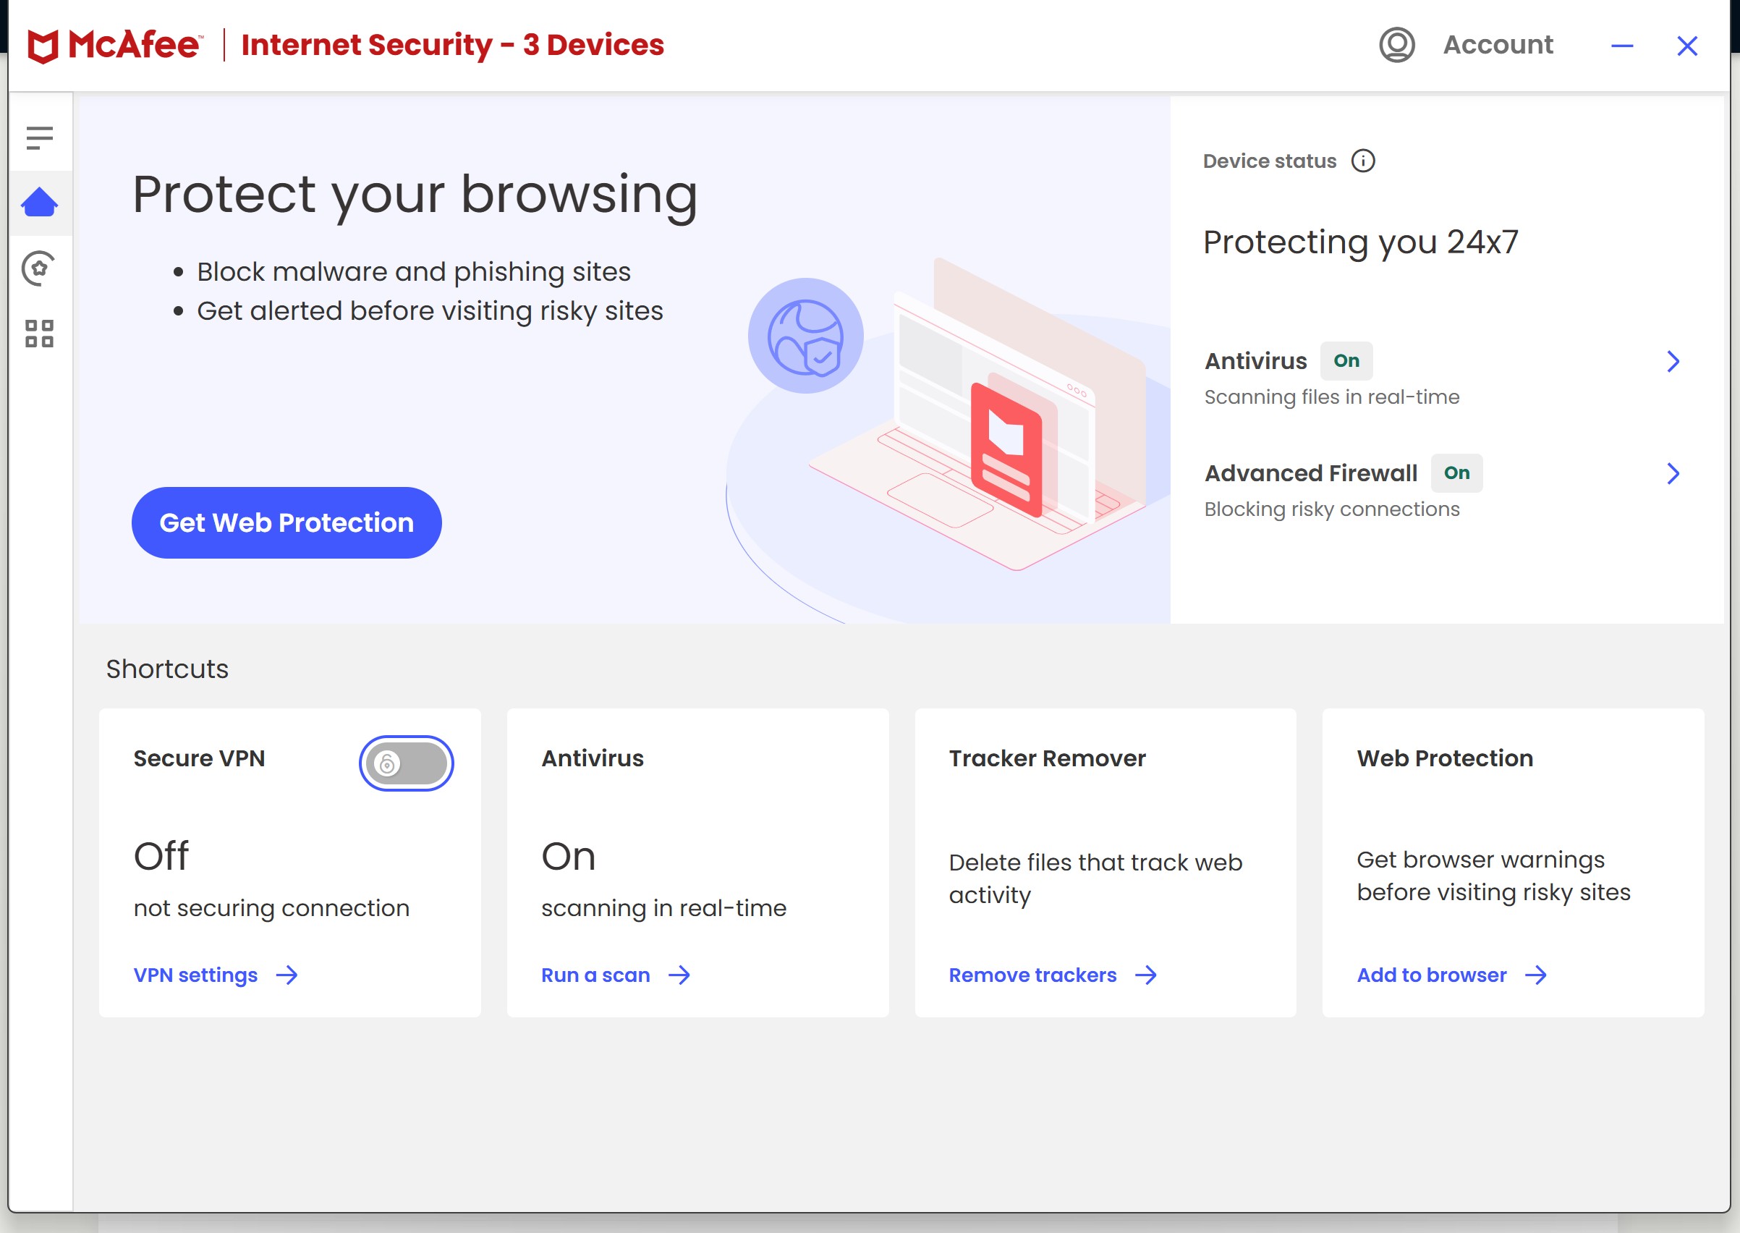Screen dimensions: 1740x1233
Task: Turn on the Secure VPN toggle
Action: tap(407, 763)
